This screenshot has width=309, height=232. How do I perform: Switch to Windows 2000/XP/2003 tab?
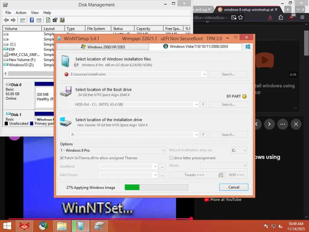[103, 47]
